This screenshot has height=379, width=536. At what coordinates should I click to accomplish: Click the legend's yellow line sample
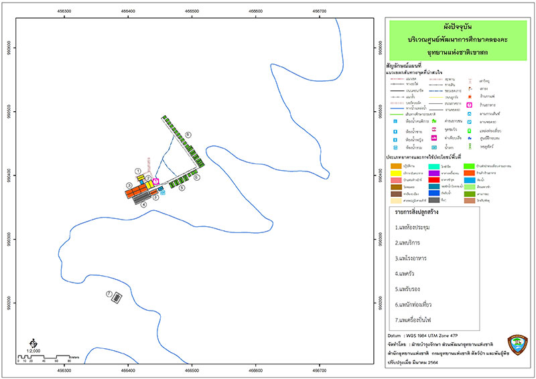[436, 97]
